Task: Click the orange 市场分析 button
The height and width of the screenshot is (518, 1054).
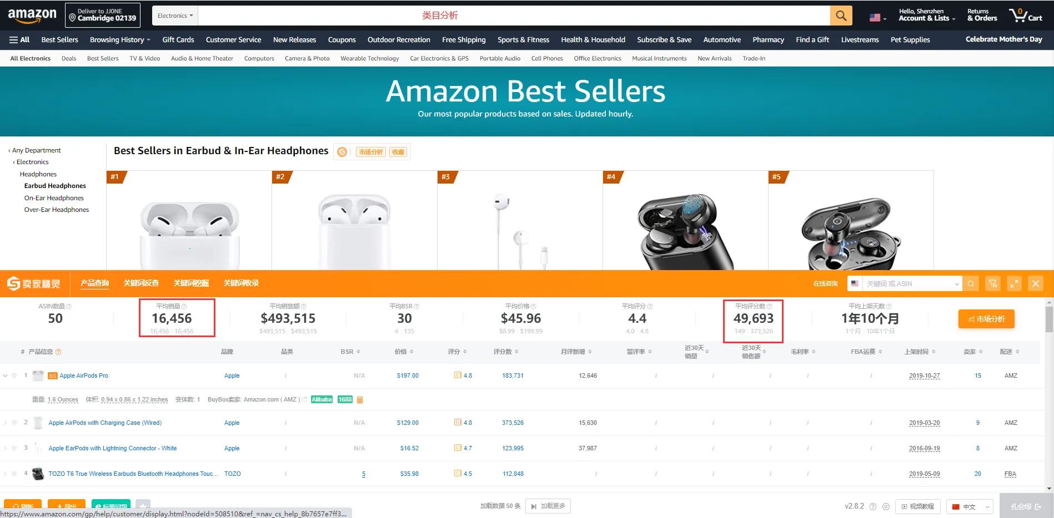Action: click(986, 319)
